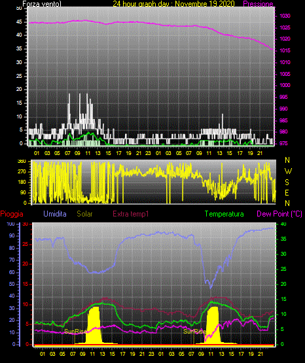Click pressure axis value 1030
This screenshot has height=363, width=305.
285,16
